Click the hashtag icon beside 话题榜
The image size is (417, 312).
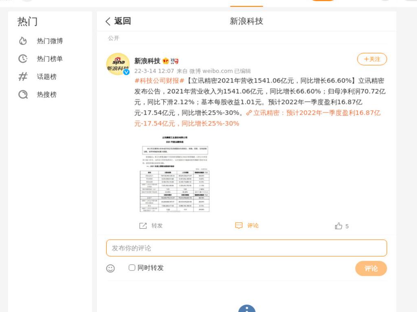point(23,77)
